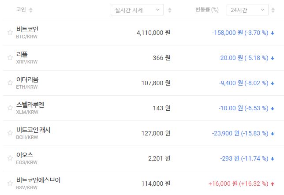Screen dimensions: 284x195
Task: Click the red up arrow on the BSV row
Action: (273, 184)
